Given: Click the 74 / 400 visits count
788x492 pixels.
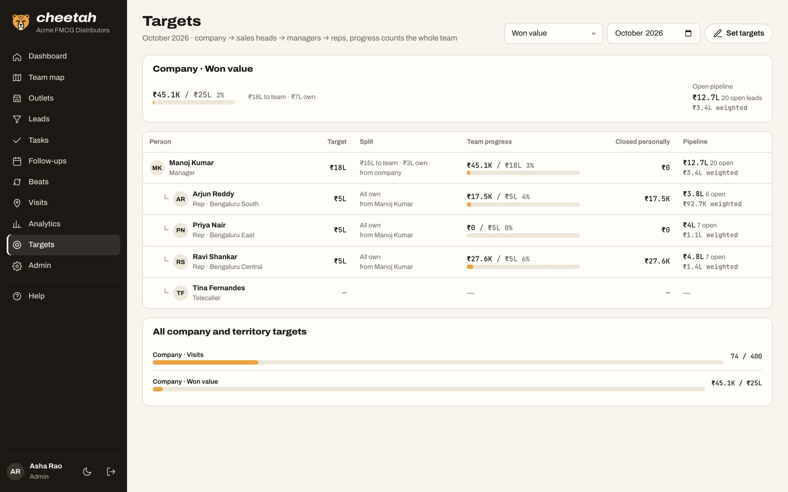Looking at the screenshot, I should (746, 356).
